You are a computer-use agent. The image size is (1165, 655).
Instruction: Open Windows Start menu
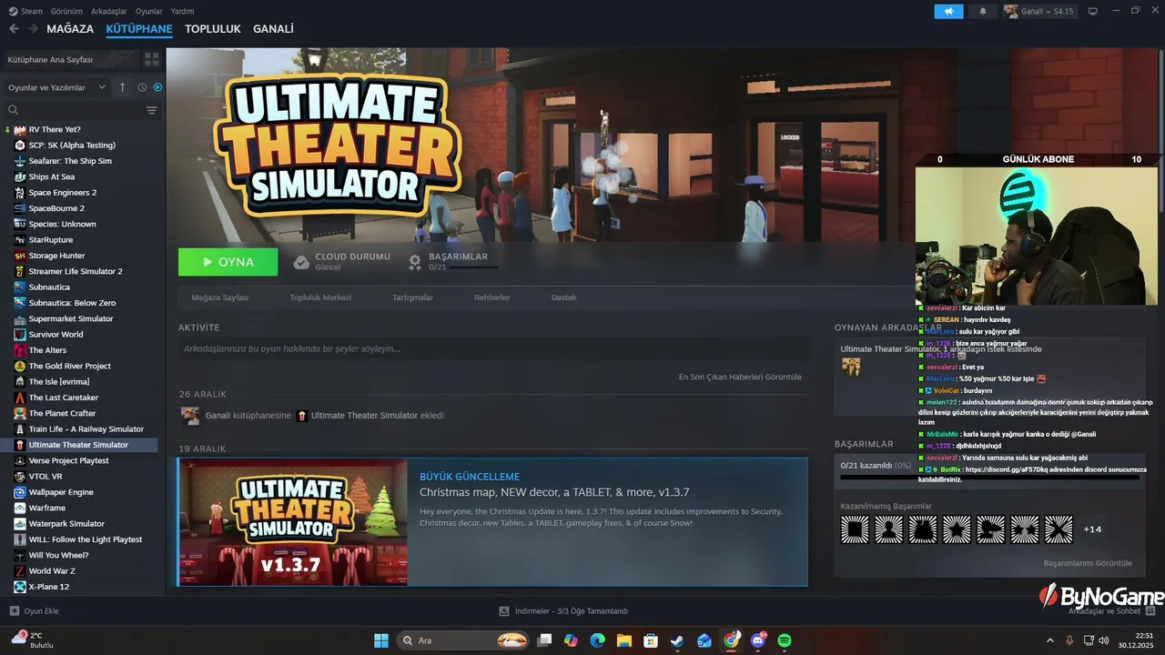[x=381, y=640]
